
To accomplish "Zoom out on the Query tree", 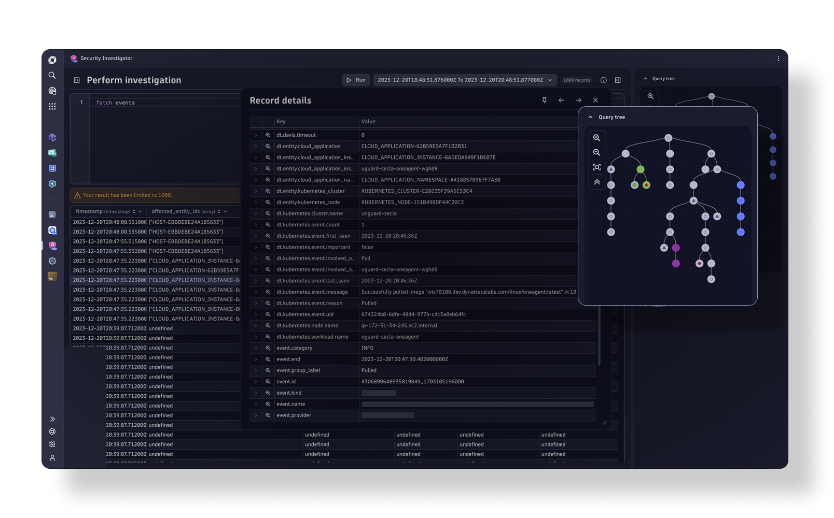I will [596, 152].
